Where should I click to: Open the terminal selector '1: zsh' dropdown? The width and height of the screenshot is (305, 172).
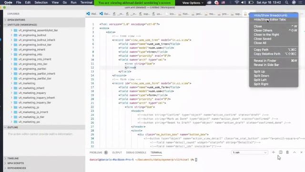coord(250,152)
